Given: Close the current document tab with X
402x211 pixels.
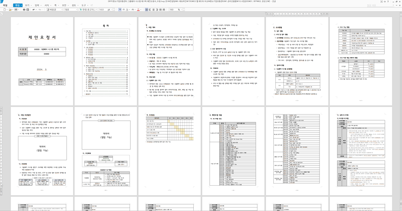Looking at the screenshot, I should point(400,5).
